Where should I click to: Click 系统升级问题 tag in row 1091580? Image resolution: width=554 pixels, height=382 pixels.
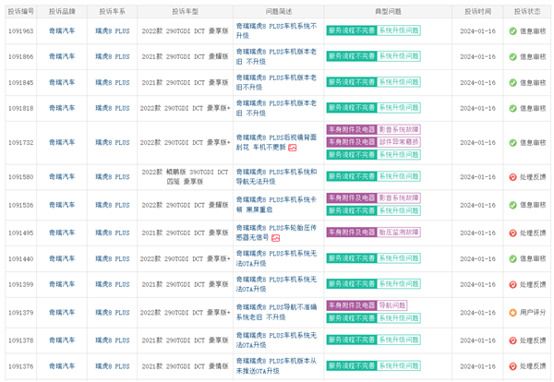pyautogui.click(x=399, y=176)
